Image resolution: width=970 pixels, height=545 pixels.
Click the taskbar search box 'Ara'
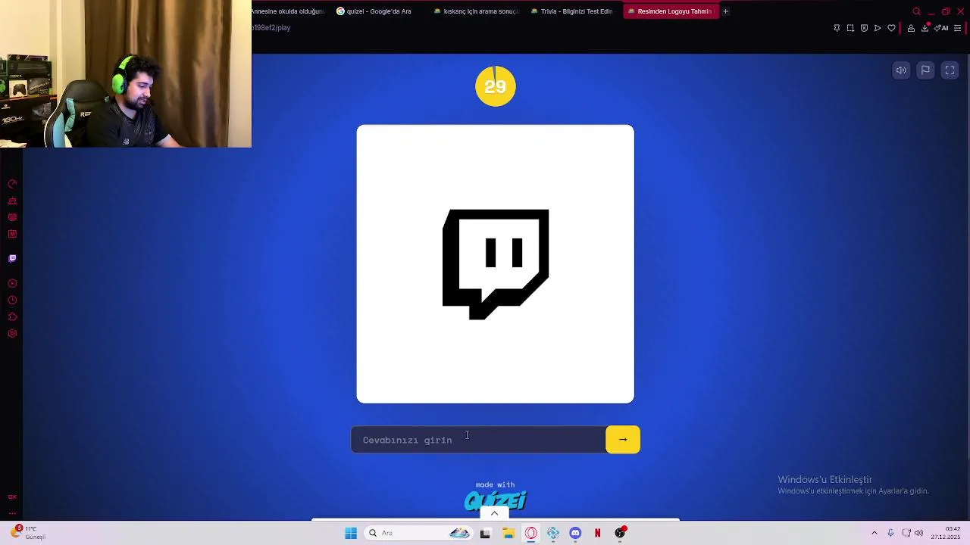pos(418,533)
